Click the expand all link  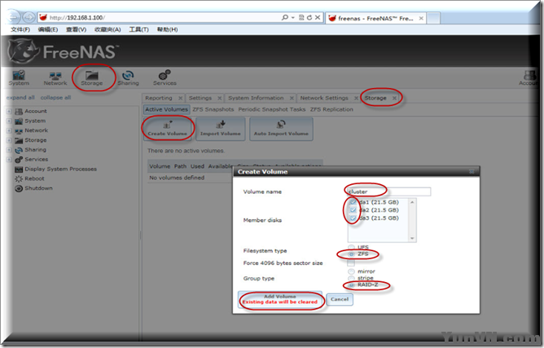(x=20, y=98)
